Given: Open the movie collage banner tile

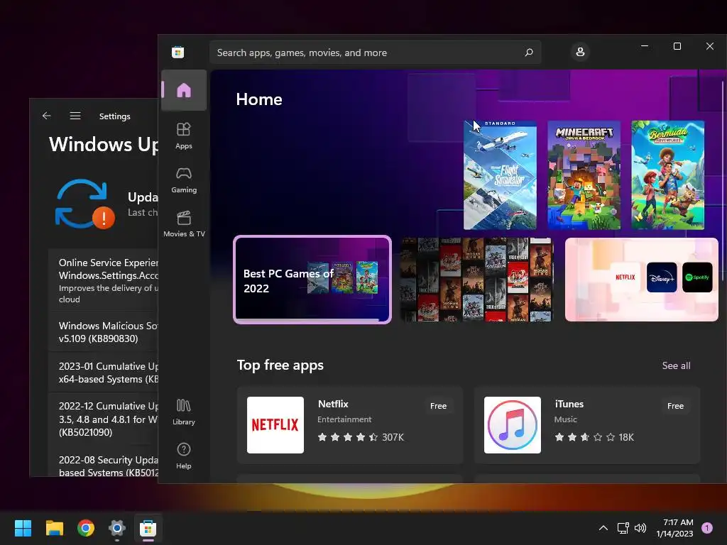Looking at the screenshot, I should tap(476, 280).
